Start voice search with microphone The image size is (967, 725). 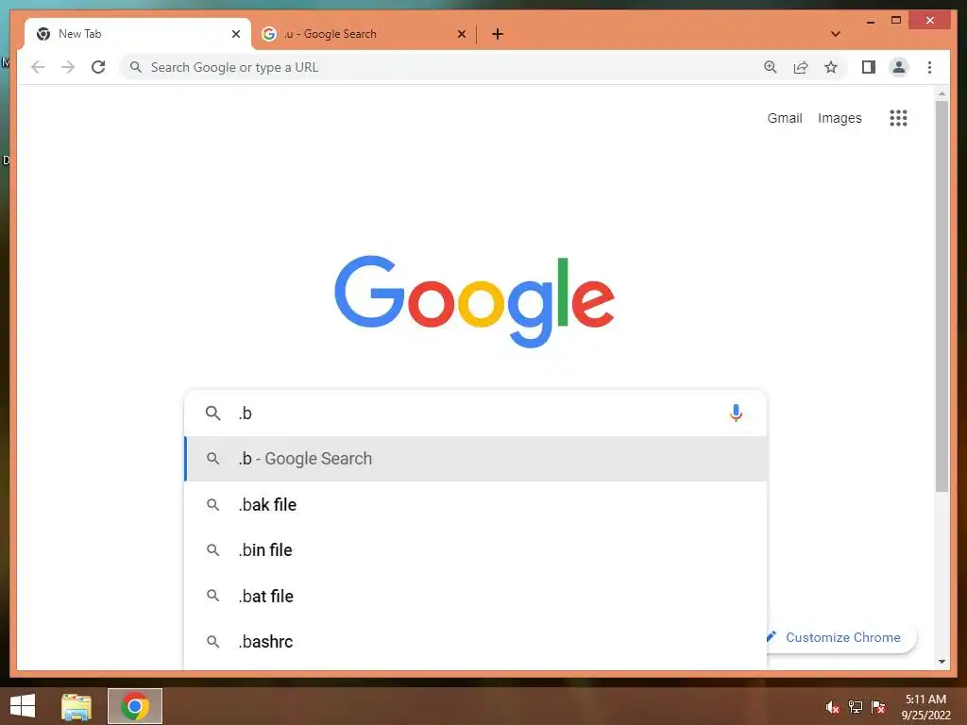(735, 413)
